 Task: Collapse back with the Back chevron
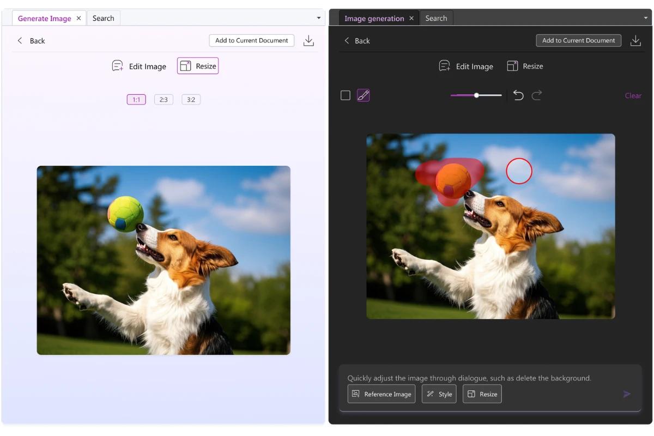[x=20, y=40]
